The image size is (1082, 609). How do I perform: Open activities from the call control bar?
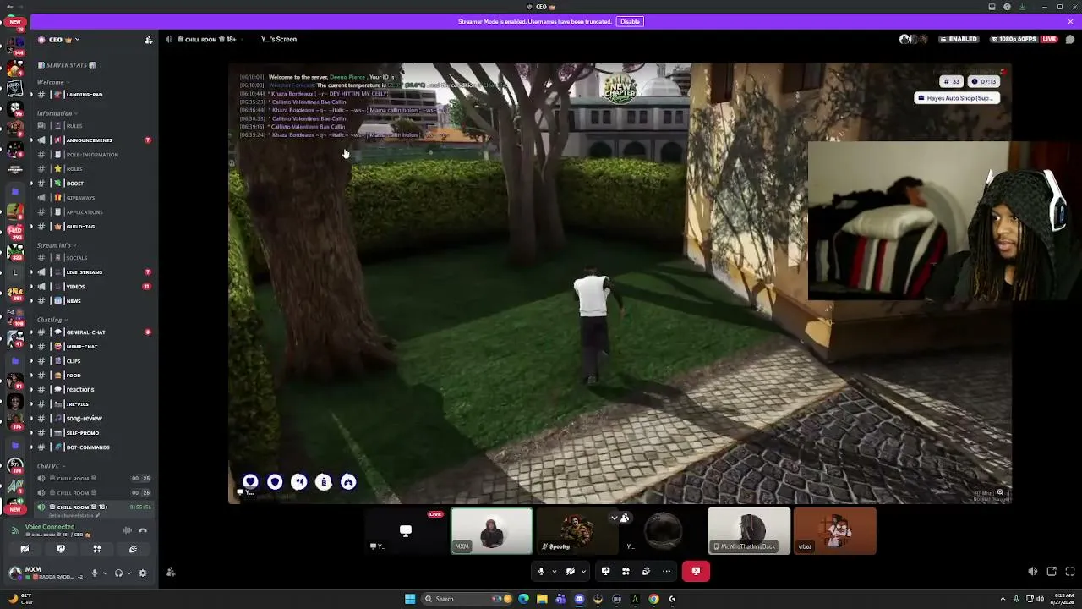tap(626, 572)
